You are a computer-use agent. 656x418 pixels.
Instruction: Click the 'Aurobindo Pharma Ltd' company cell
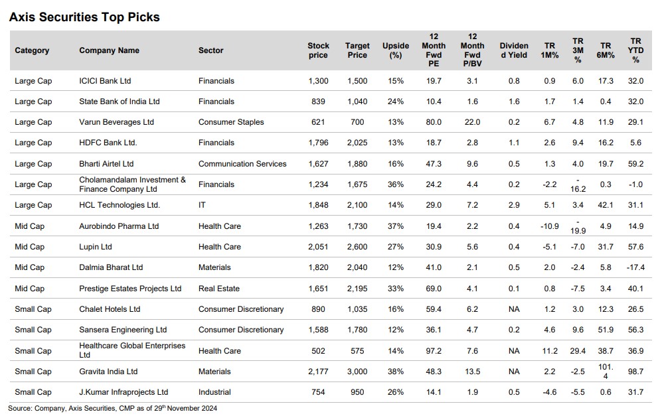tap(119, 226)
